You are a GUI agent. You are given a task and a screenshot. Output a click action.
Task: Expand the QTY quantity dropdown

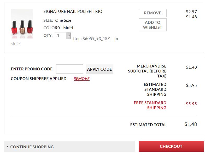pos(68,36)
